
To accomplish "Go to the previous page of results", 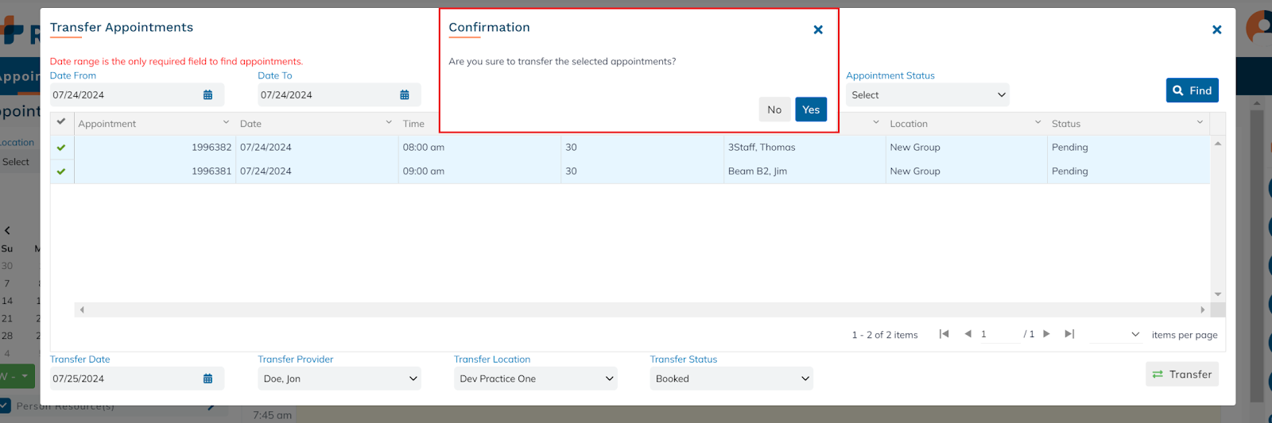I will point(968,334).
